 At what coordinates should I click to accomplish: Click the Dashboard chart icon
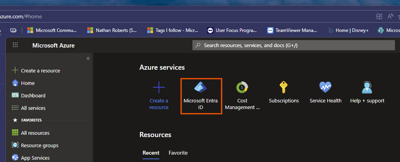[15, 95]
